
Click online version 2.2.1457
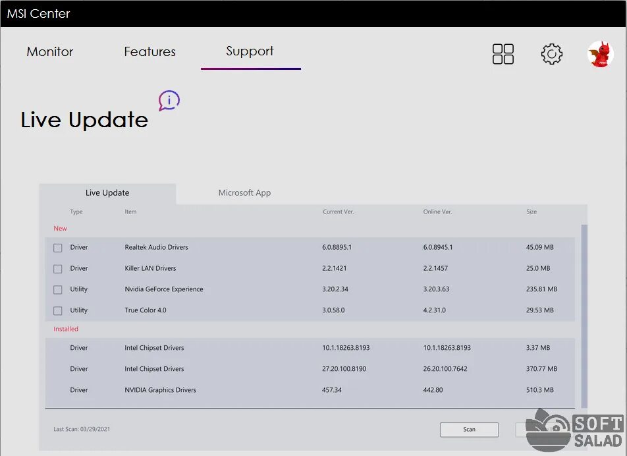click(435, 268)
